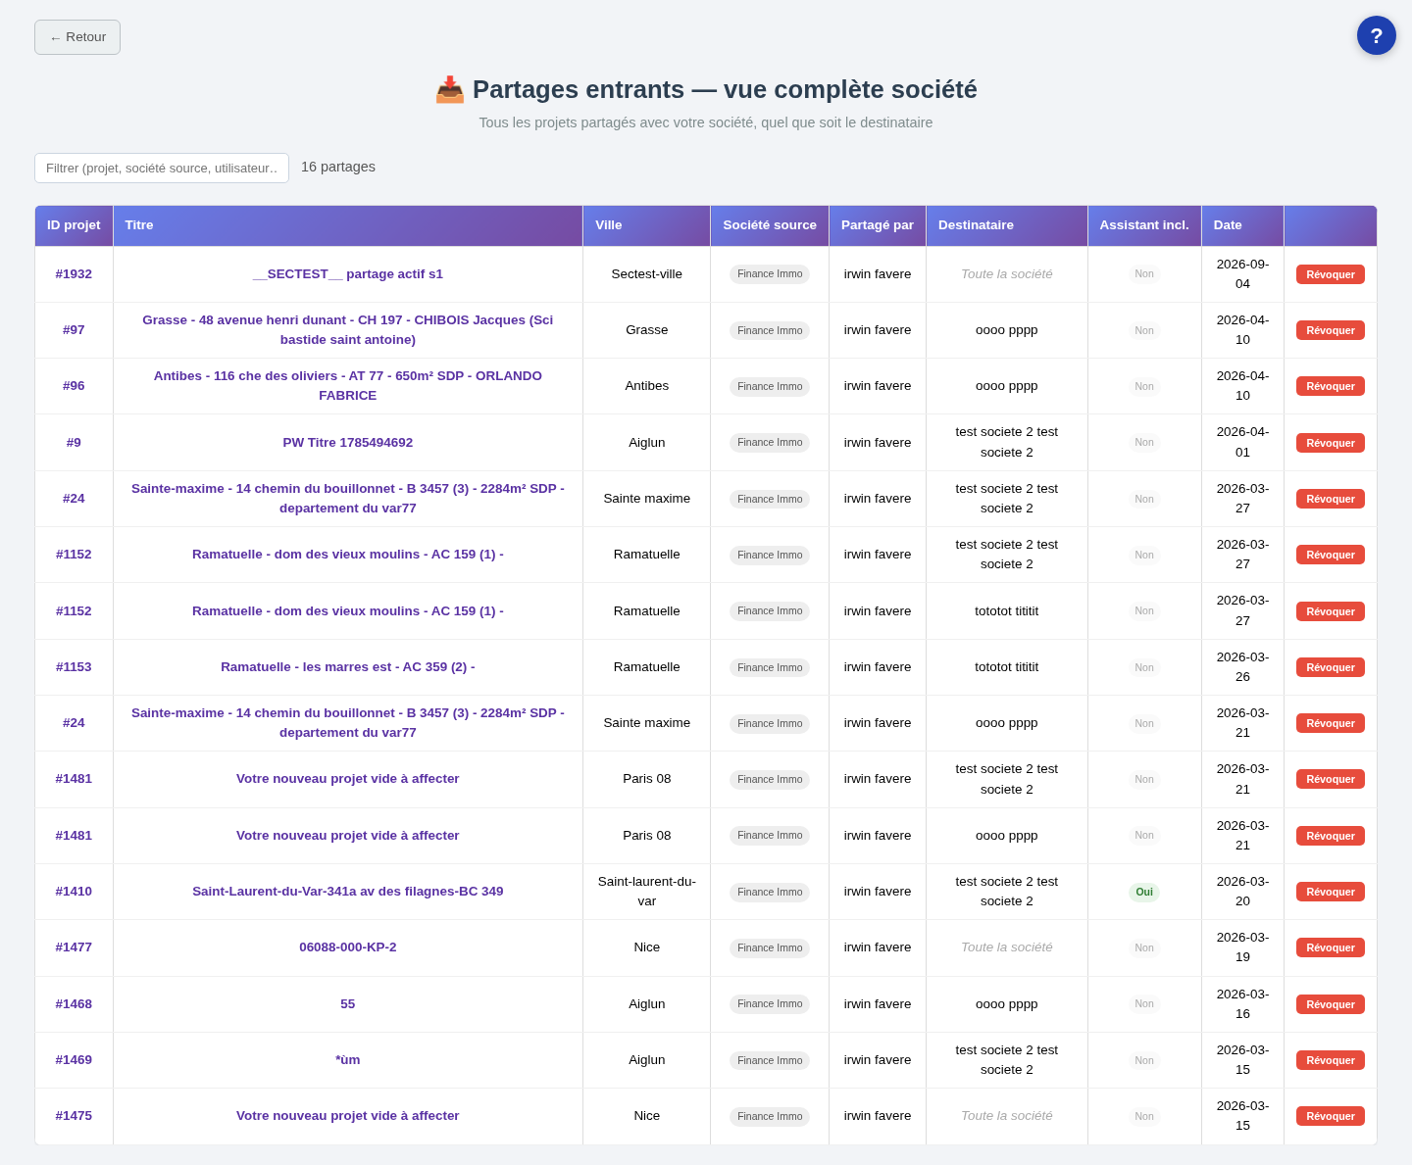The width and height of the screenshot is (1412, 1165).
Task: Click the Société source column header
Action: tap(770, 225)
